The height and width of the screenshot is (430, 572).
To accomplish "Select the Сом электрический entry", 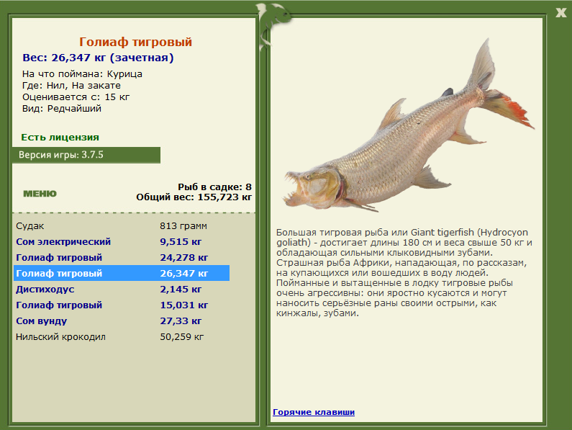I will pos(122,242).
